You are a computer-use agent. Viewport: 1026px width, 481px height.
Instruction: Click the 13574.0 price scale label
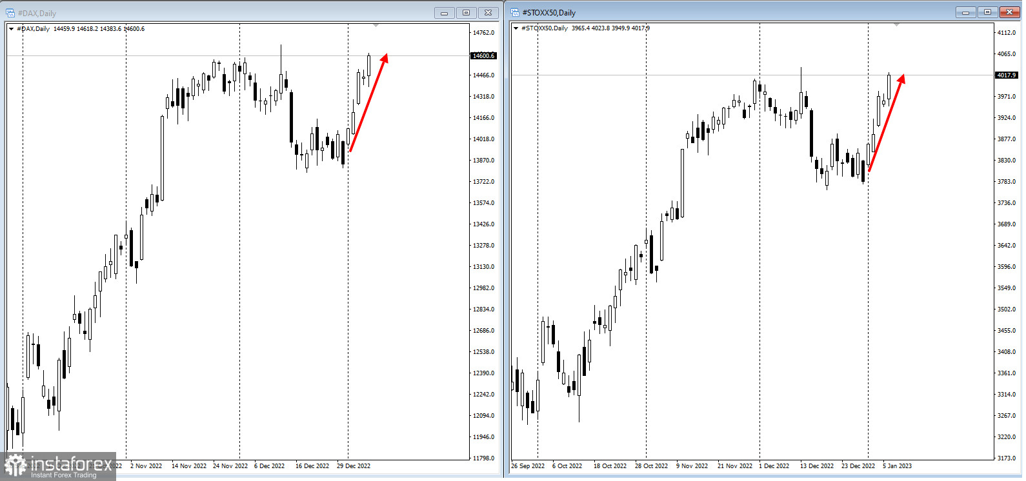(x=484, y=203)
